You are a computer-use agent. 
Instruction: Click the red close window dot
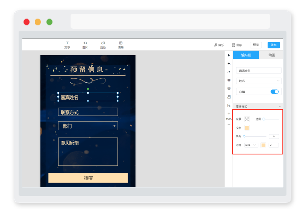coord(27,22)
